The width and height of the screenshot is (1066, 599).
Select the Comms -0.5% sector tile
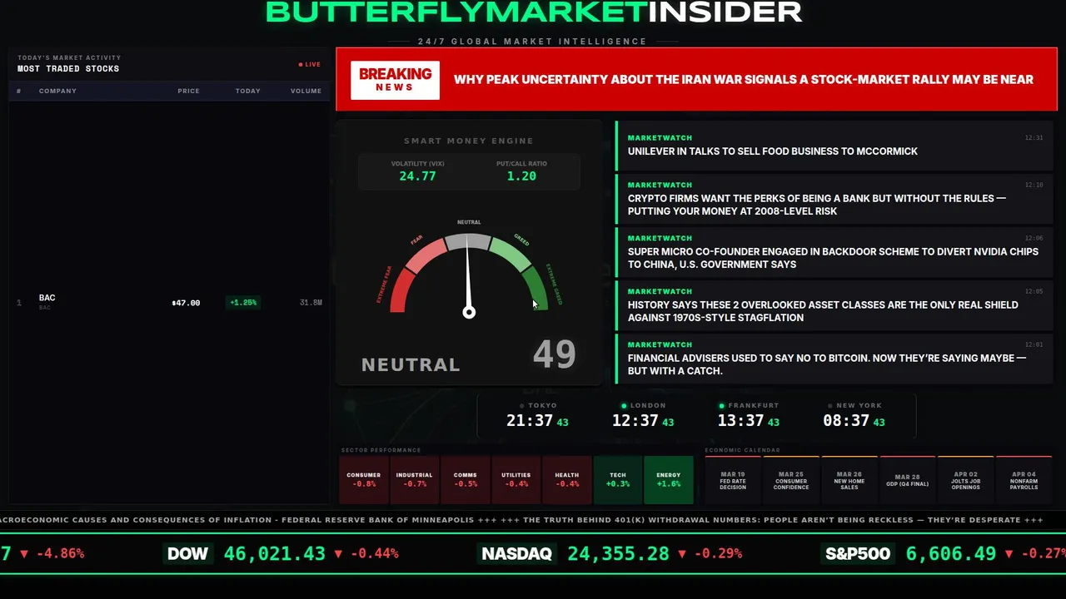coord(466,480)
